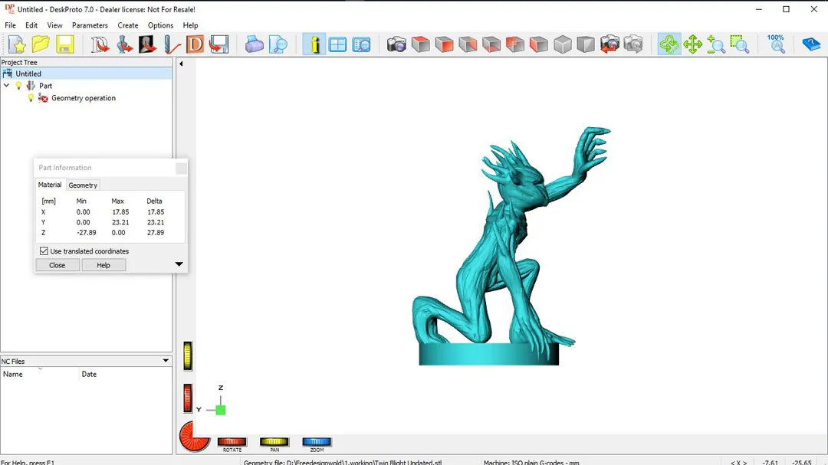Sort NC files by Name column header
This screenshot has width=828, height=465.
(x=40, y=374)
